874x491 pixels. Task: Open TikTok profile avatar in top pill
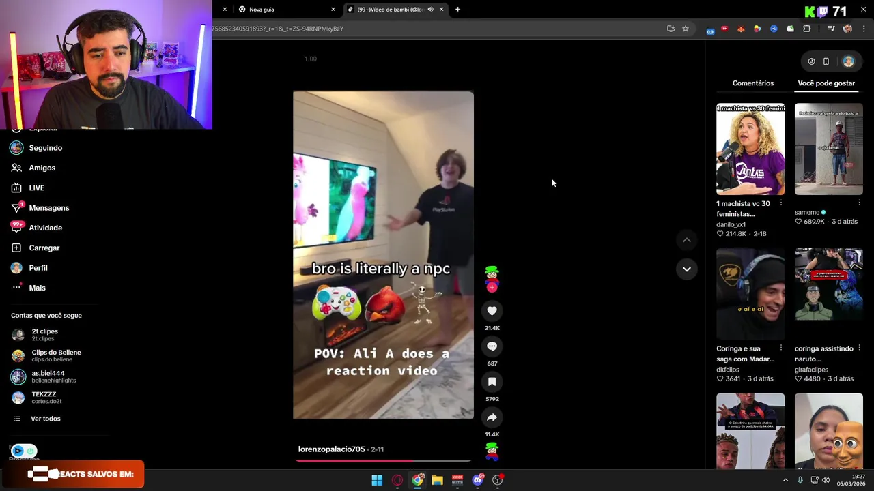pos(848,61)
